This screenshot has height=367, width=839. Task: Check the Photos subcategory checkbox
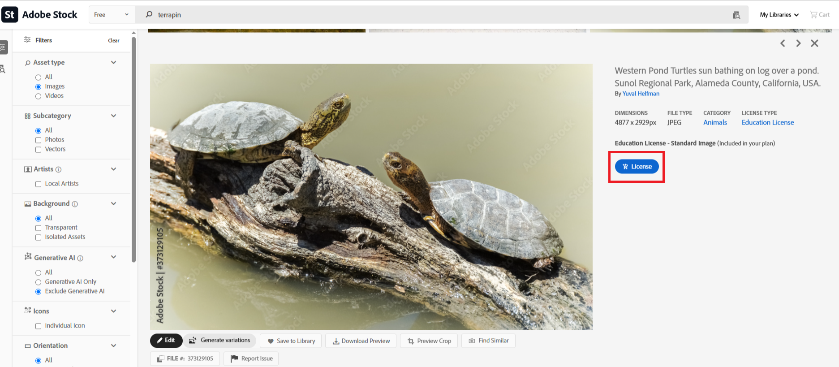point(39,140)
